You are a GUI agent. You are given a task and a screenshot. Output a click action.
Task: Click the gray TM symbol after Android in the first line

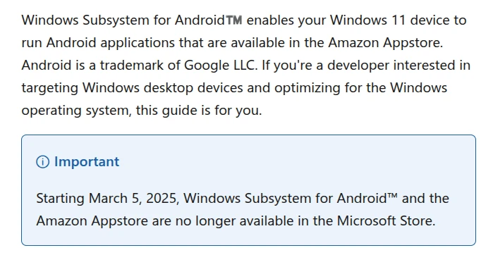234,20
